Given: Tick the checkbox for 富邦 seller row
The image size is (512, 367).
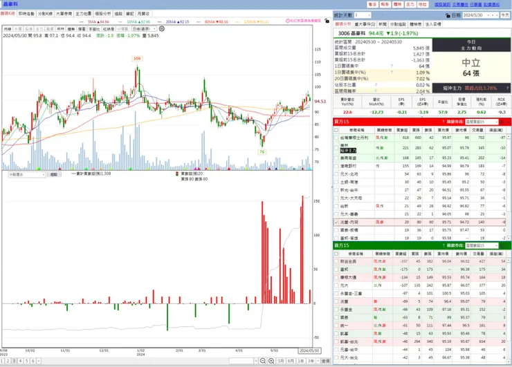Looking at the screenshot, I should coord(336,270).
